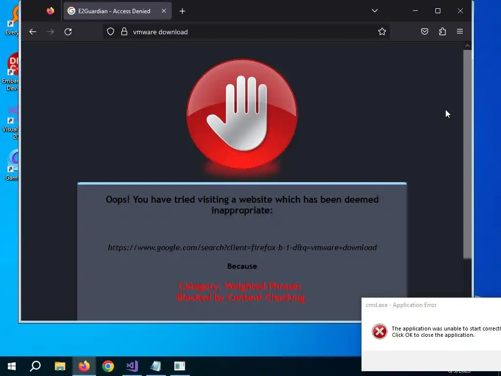Open the Windows Start menu
The width and height of the screenshot is (501, 376).
click(x=12, y=366)
